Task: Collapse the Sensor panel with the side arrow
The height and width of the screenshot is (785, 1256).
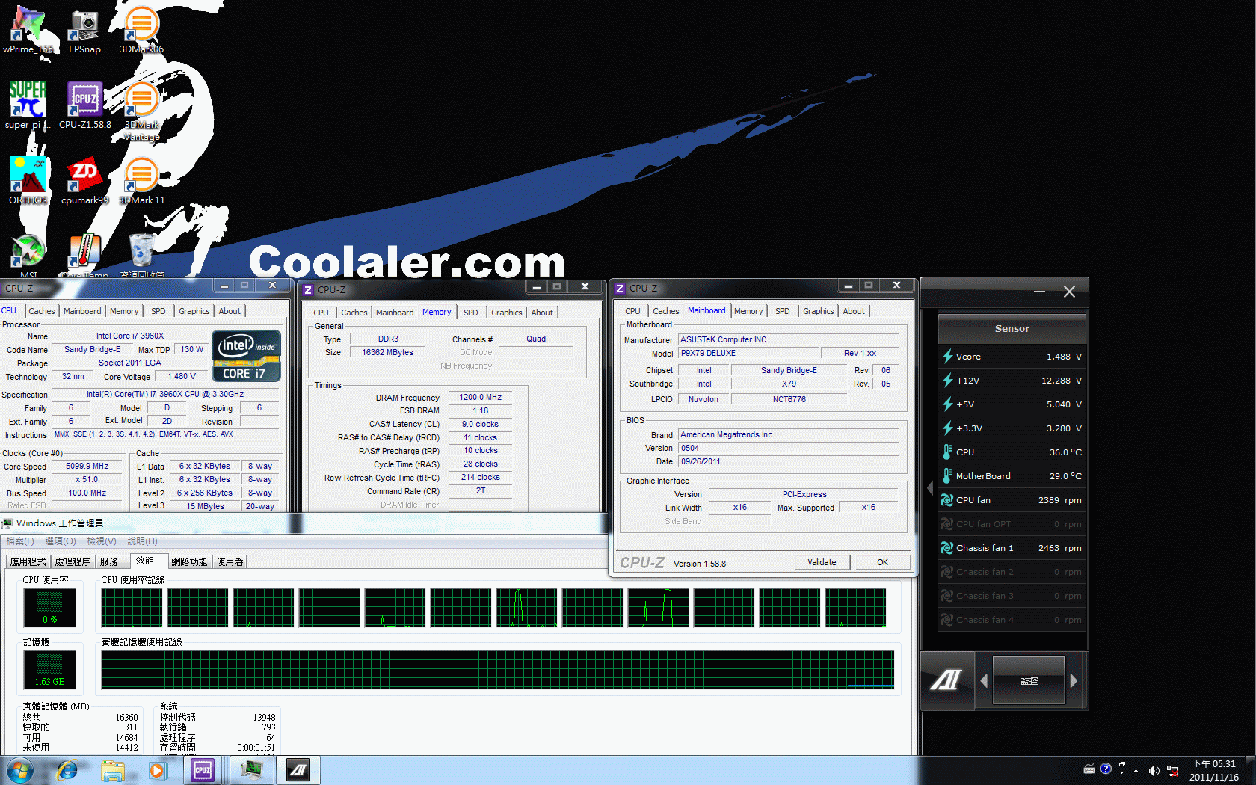Action: [x=930, y=487]
